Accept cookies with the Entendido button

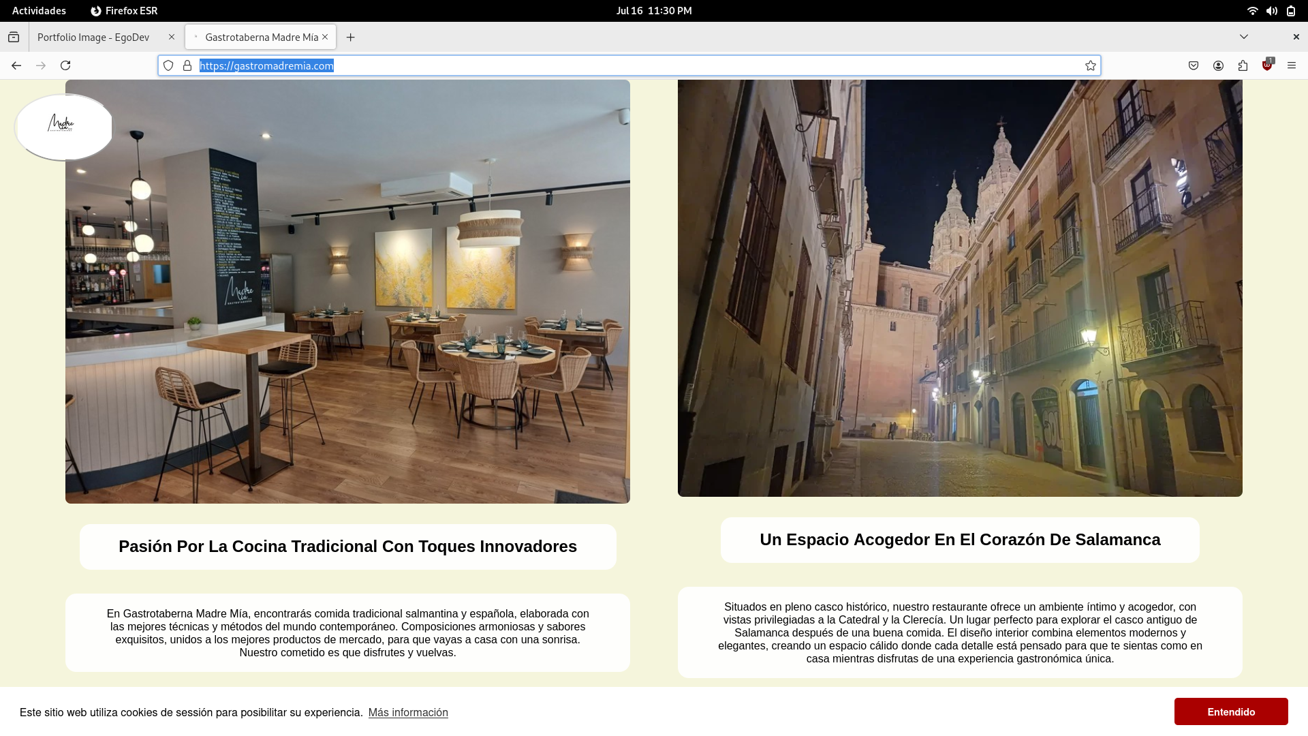[1230, 711]
